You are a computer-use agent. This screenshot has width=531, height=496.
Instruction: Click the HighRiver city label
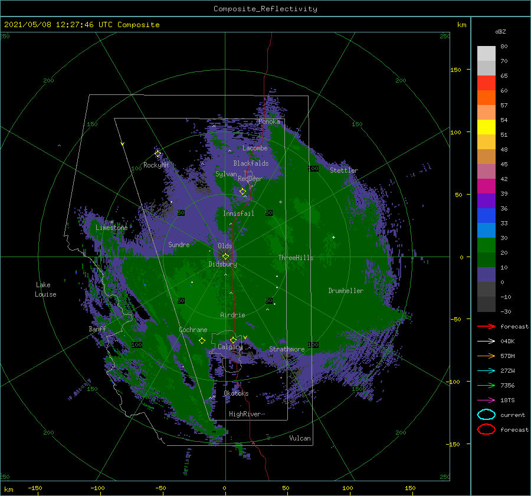click(245, 414)
